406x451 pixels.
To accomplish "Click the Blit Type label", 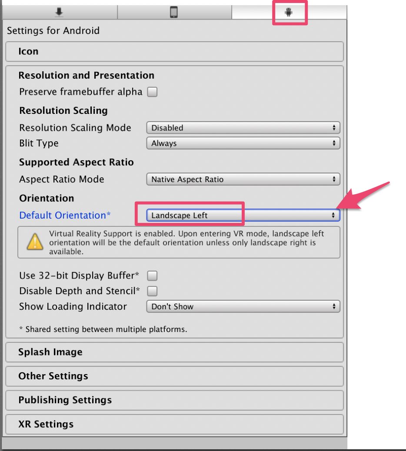I will 39,143.
